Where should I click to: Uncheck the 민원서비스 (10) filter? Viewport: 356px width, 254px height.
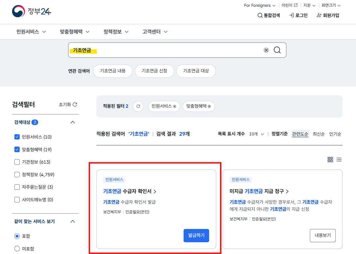[x=17, y=137]
